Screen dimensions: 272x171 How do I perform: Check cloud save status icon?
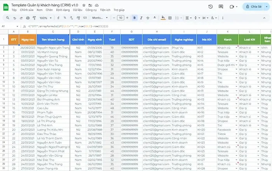(x=97, y=5)
